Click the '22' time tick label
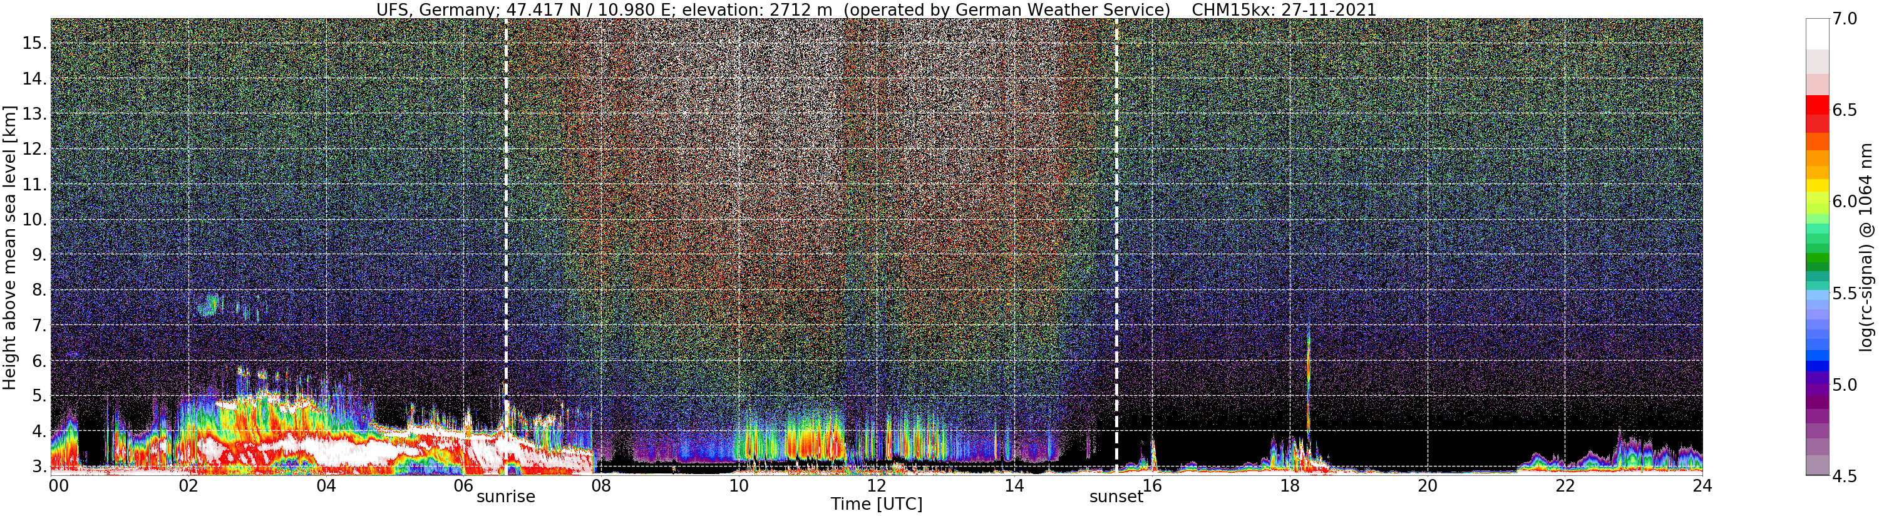This screenshot has width=1879, height=516. click(x=1565, y=485)
